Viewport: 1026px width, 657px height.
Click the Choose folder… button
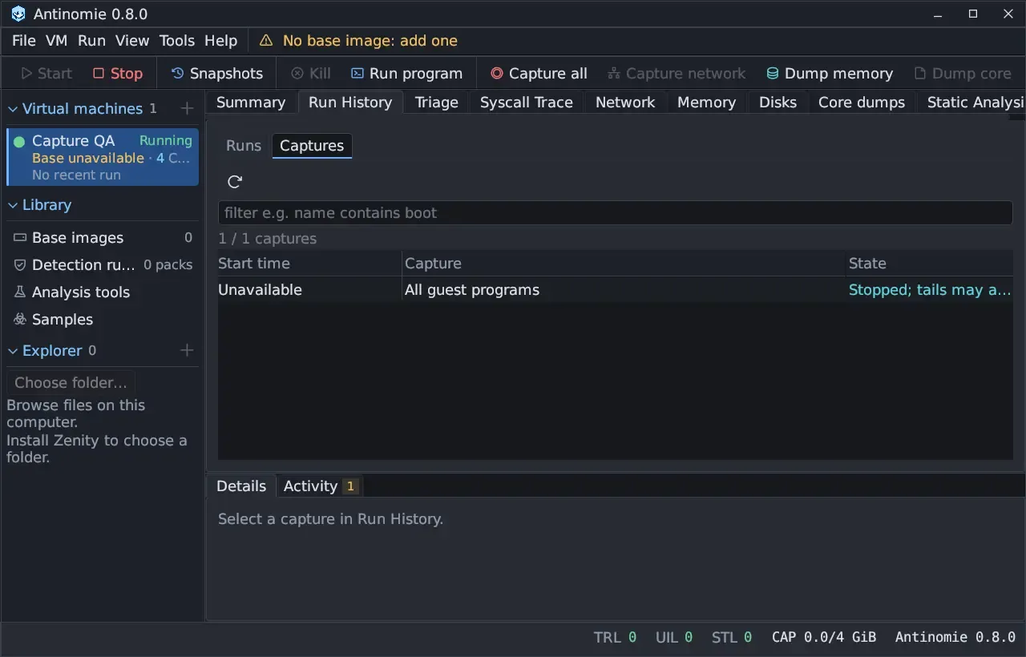coord(71,383)
